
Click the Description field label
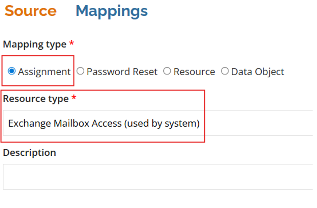30,153
